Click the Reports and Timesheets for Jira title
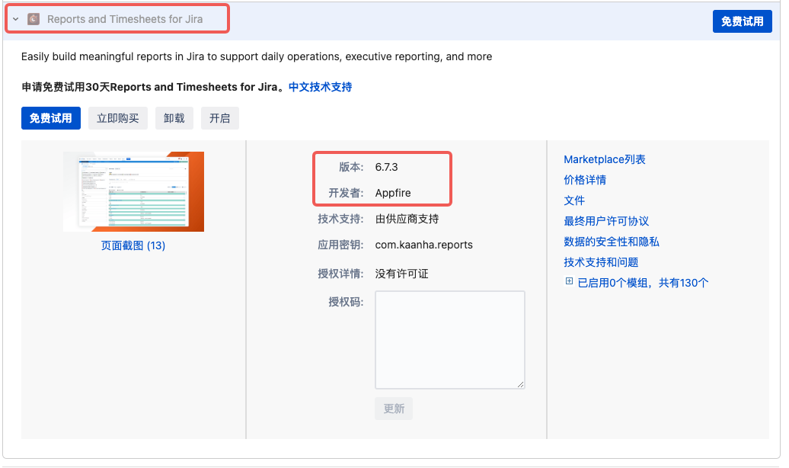Viewport: 789px width, 468px height. (x=125, y=19)
